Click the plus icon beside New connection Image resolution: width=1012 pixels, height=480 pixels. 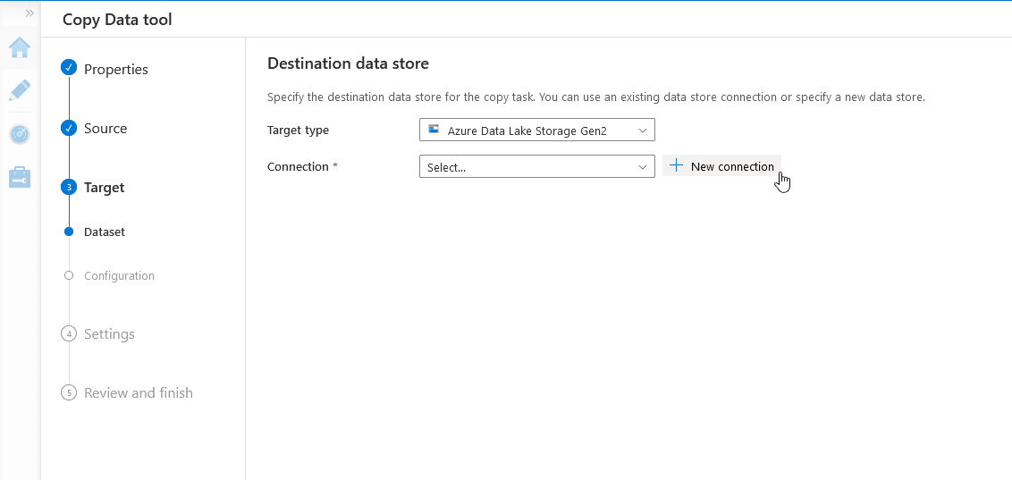[x=677, y=166]
